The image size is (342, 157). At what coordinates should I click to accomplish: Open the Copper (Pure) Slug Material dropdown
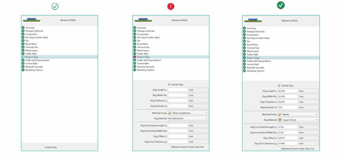pos(298,120)
